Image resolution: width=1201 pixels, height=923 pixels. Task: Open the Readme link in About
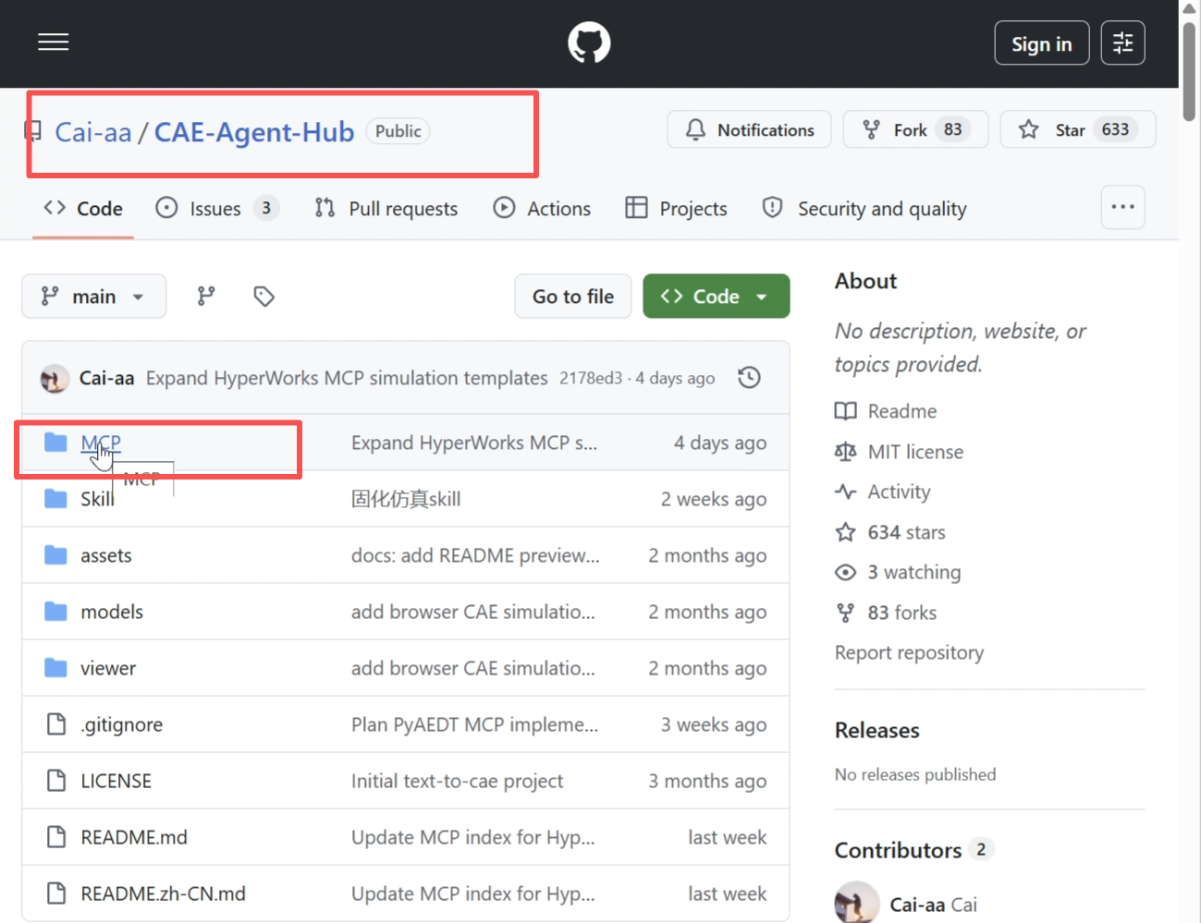[886, 411]
